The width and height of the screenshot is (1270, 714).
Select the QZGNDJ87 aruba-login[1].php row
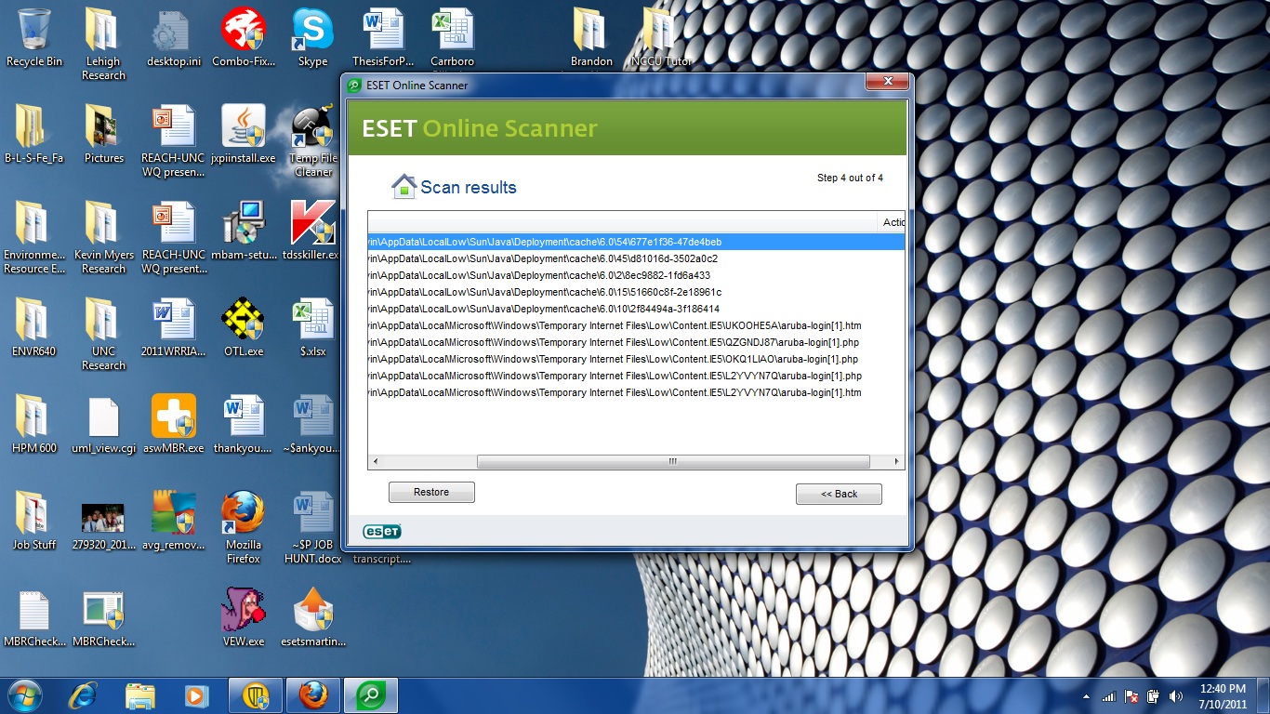click(637, 342)
